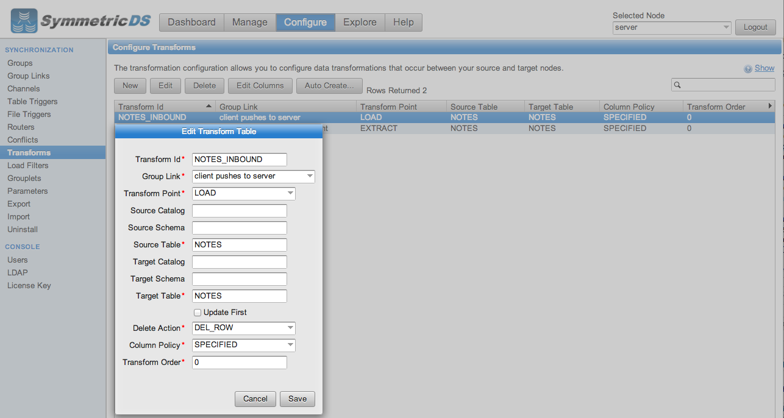Open License Key under Console
This screenshot has height=418, width=784.
pyautogui.click(x=29, y=286)
